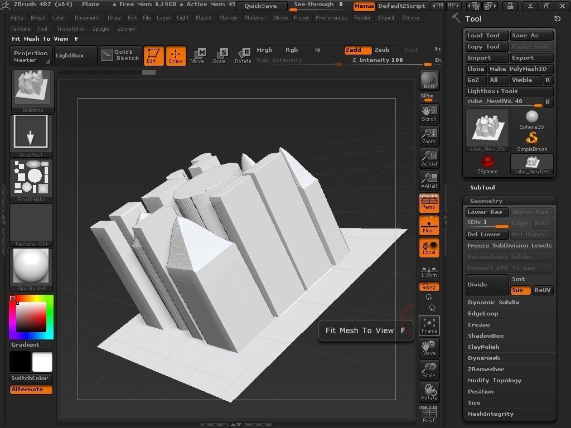Open the SkinShade4 material picker
Image resolution: width=571 pixels, height=428 pixels.
[x=31, y=270]
